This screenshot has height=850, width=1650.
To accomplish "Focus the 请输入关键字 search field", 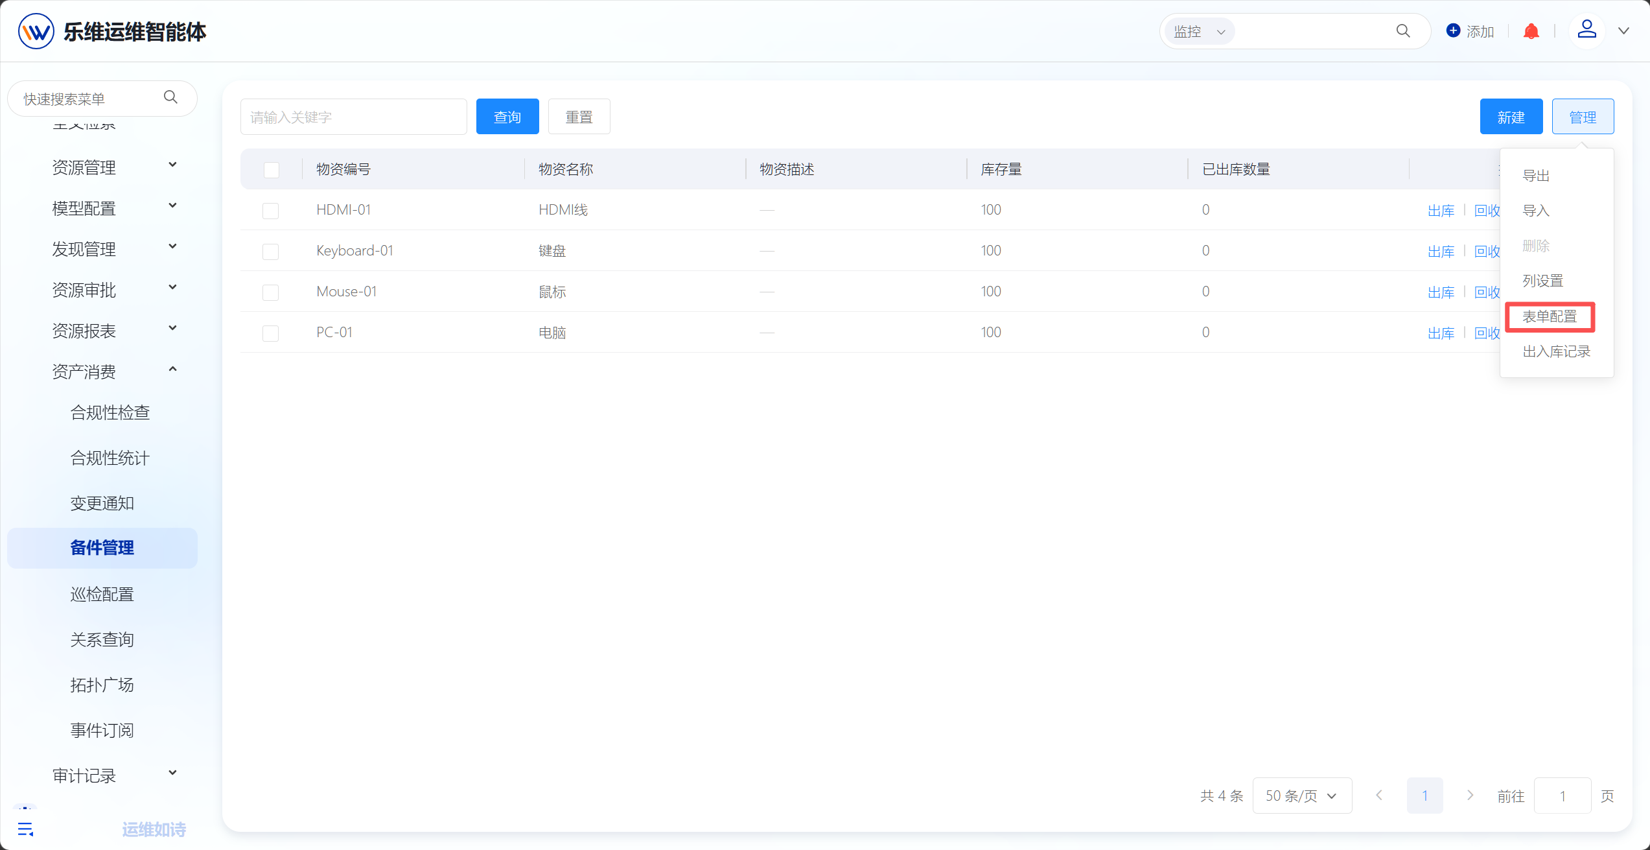I will (354, 117).
